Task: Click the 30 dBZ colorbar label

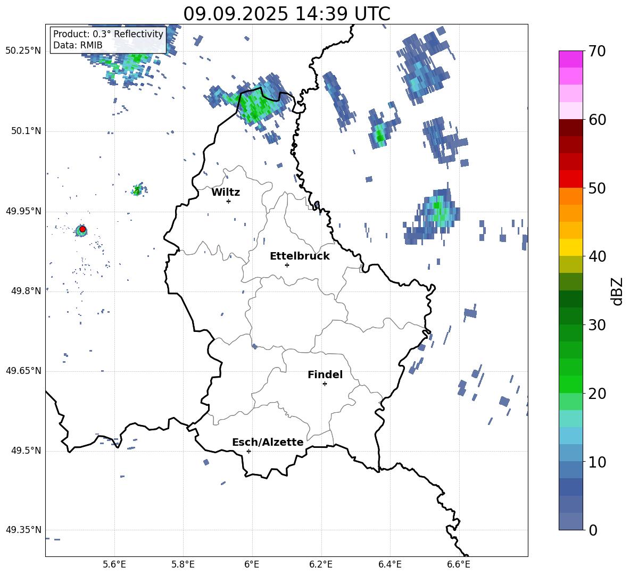Action: pyautogui.click(x=596, y=325)
